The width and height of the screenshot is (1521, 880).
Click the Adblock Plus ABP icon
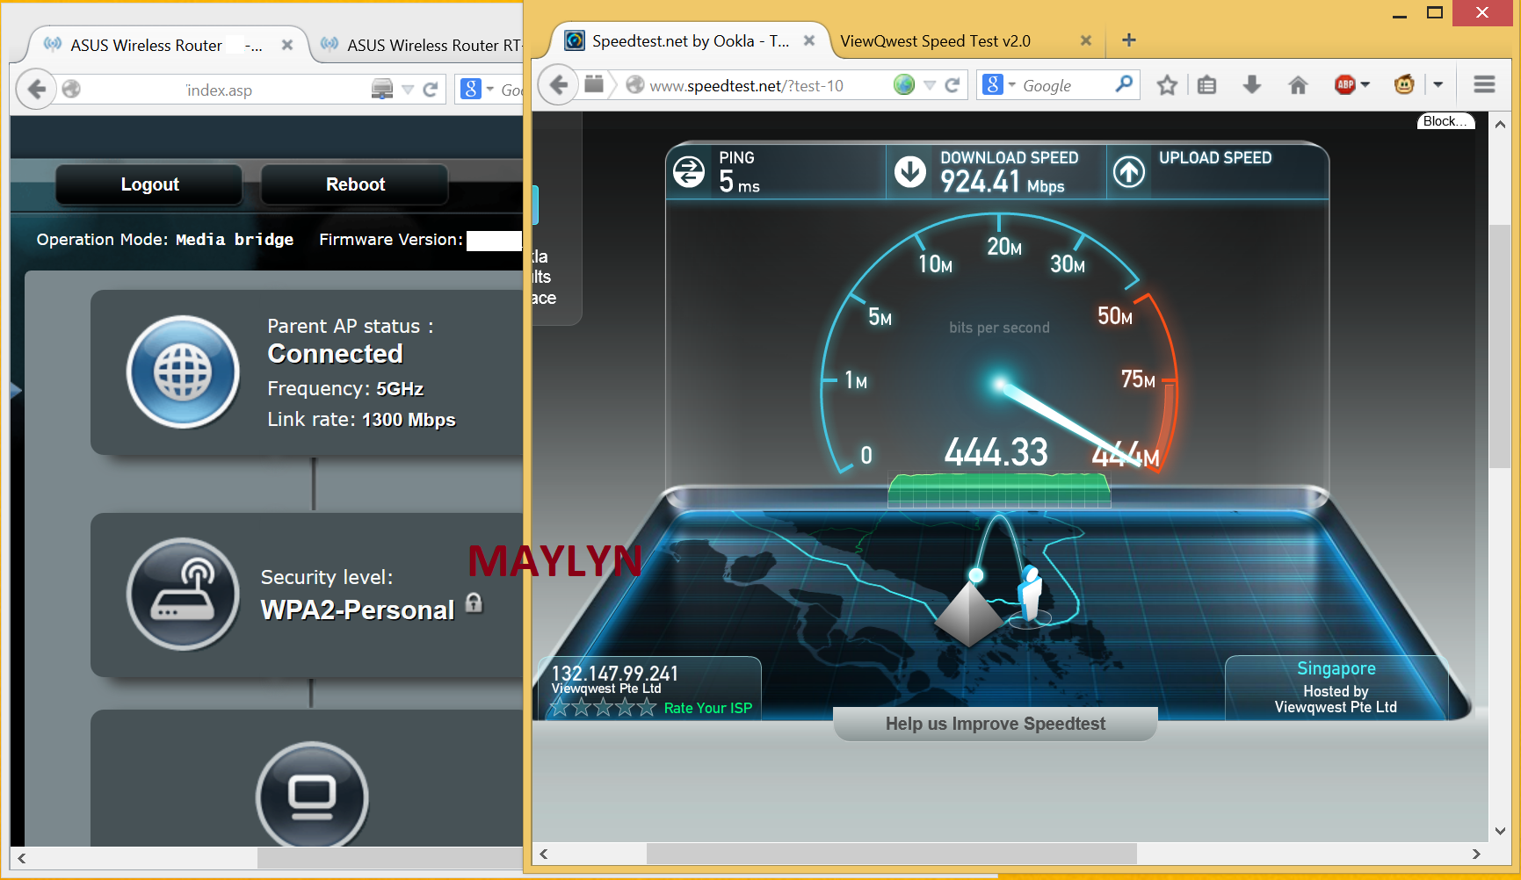(1344, 85)
